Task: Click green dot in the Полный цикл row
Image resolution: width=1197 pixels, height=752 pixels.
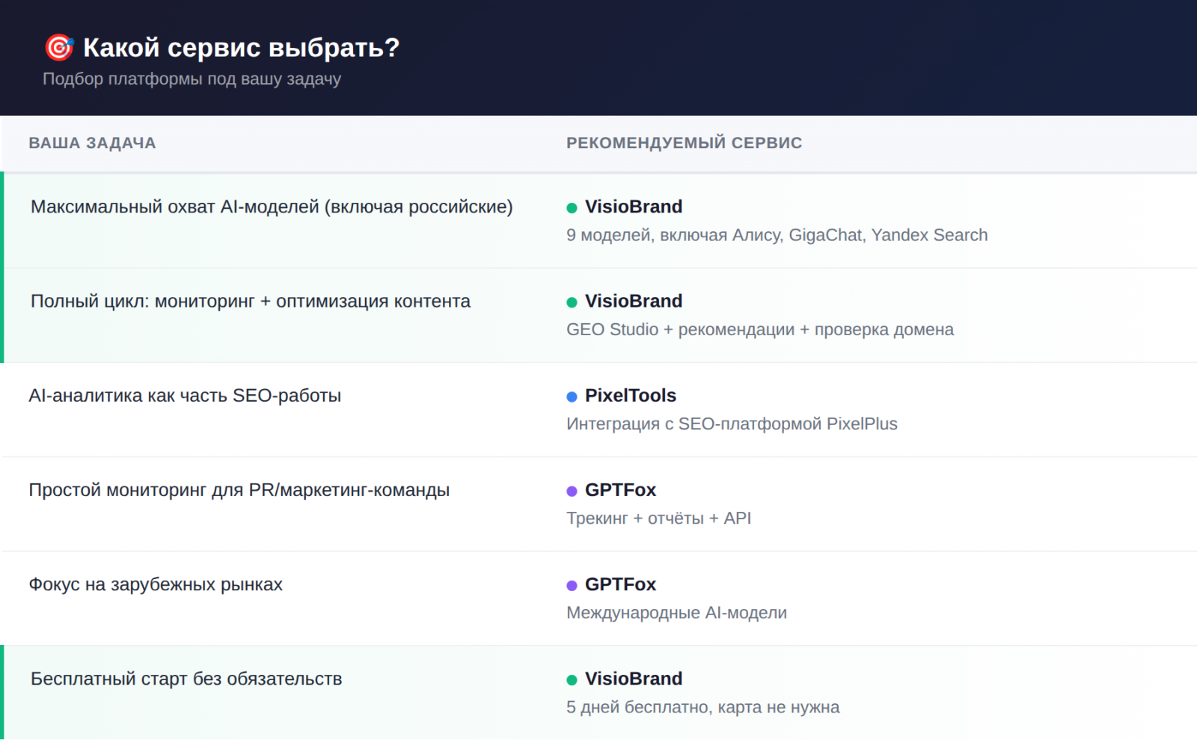Action: 572,302
